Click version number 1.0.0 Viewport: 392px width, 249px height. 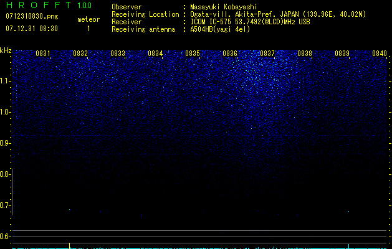coord(85,6)
